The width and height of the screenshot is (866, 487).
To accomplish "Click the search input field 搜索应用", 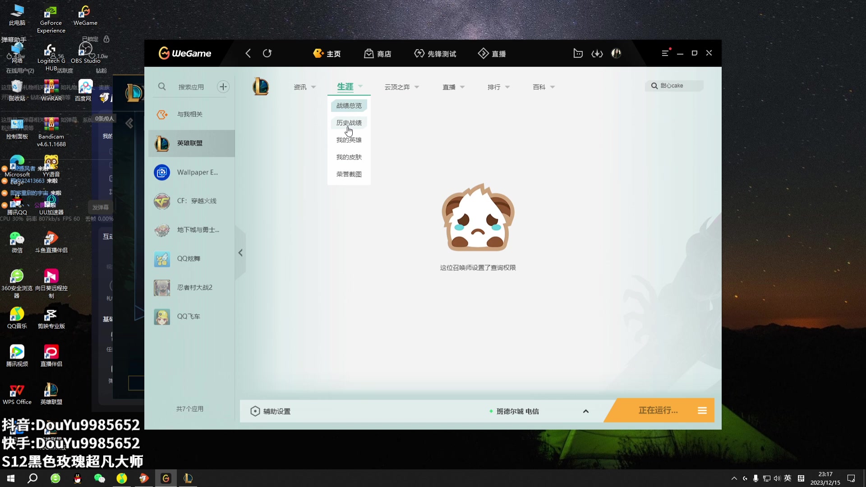I will coord(191,87).
